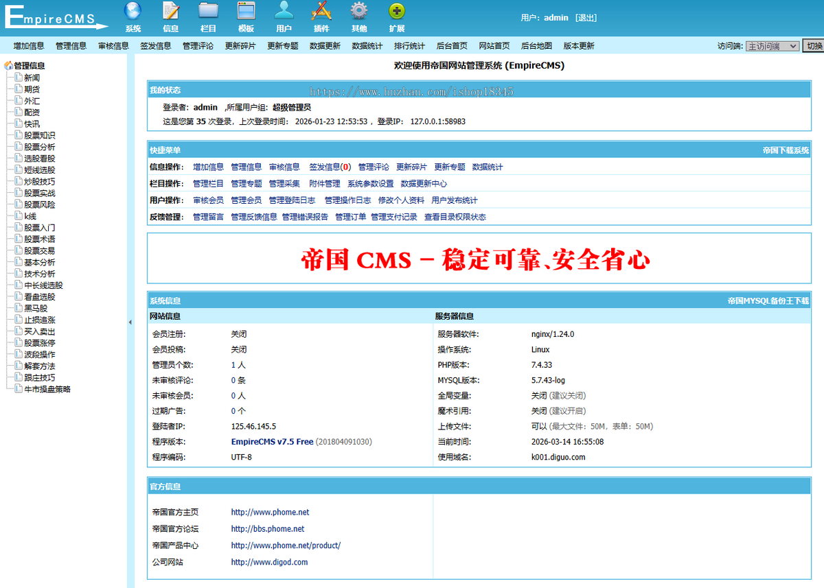Screen dimensions: 824x588
Task: Select 网站首页 in the top menu bar
Action: click(494, 46)
